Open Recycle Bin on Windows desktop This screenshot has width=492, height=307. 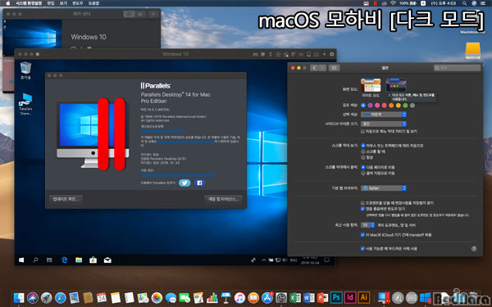pos(25,70)
